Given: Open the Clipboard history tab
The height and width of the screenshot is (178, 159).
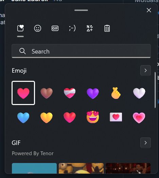Looking at the screenshot, I should (x=107, y=28).
